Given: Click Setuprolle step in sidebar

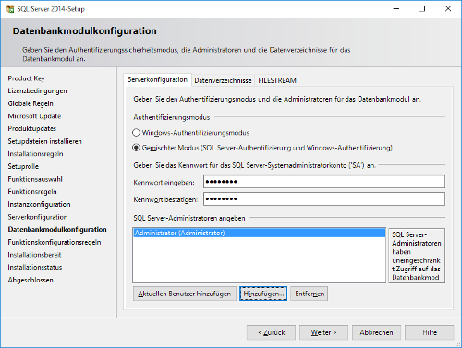Looking at the screenshot, I should point(23,166).
